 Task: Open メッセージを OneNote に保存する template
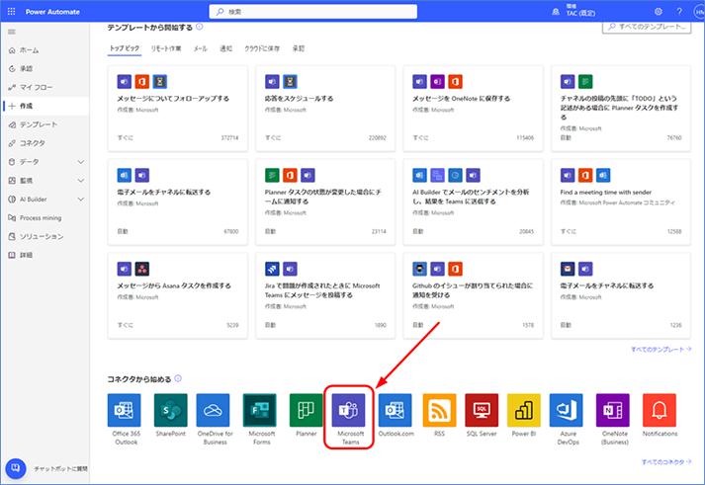473,109
